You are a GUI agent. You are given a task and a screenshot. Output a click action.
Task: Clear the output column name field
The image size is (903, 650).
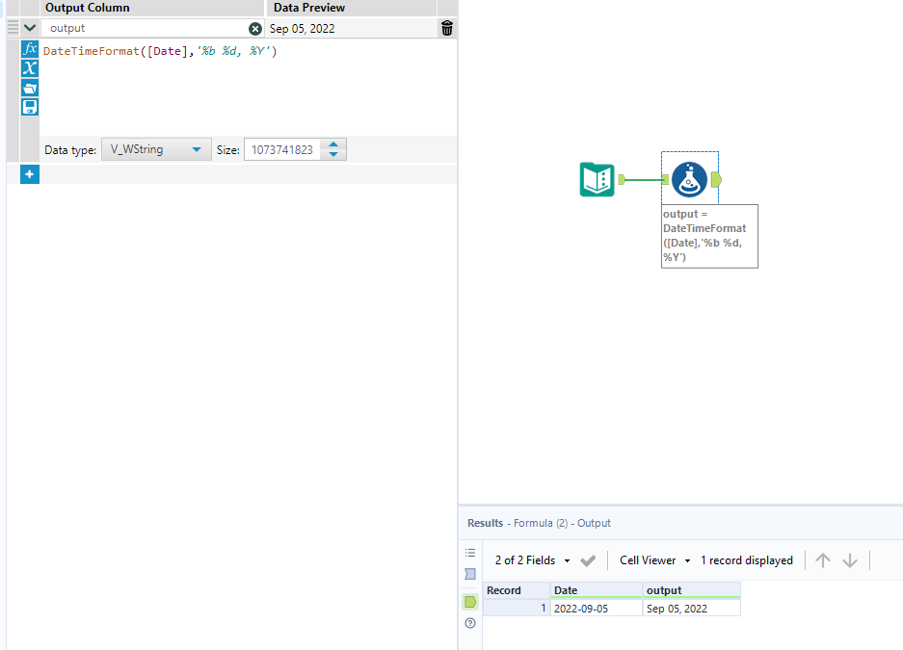(254, 28)
